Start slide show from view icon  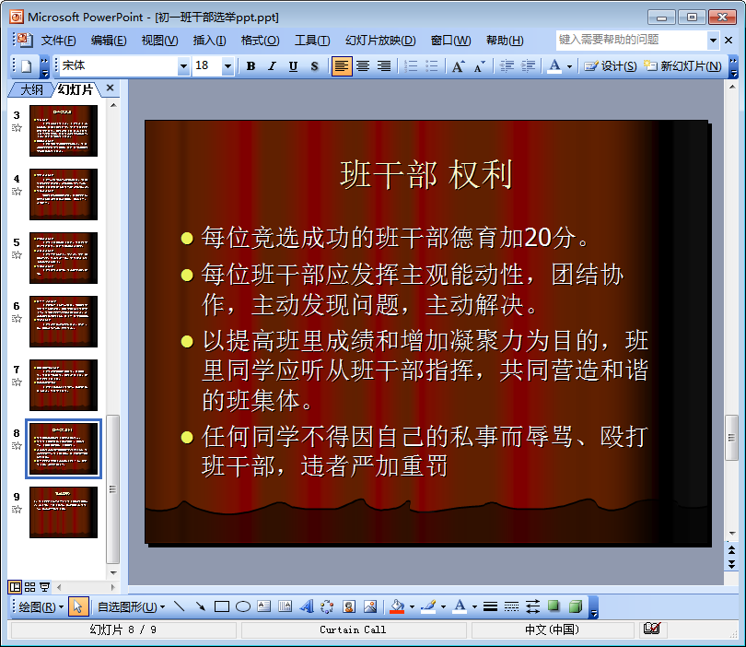coord(45,587)
